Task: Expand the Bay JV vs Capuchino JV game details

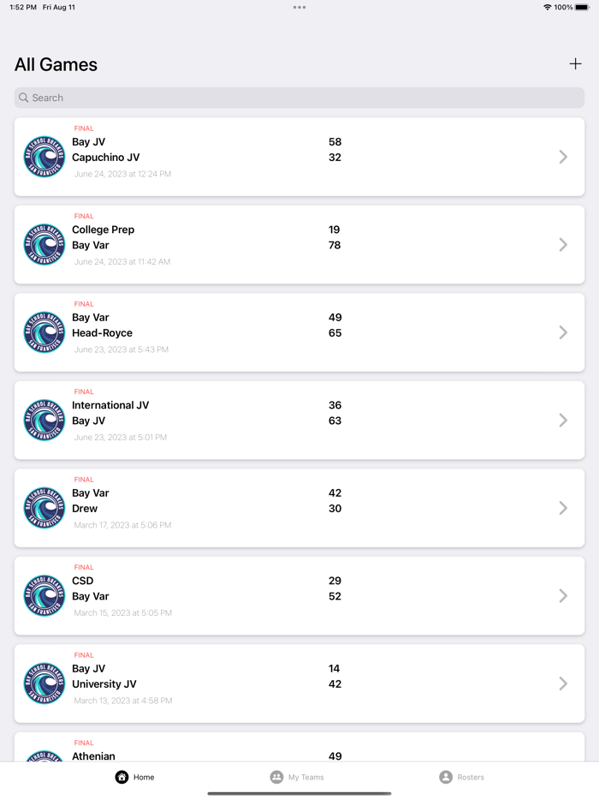Action: pos(563,157)
